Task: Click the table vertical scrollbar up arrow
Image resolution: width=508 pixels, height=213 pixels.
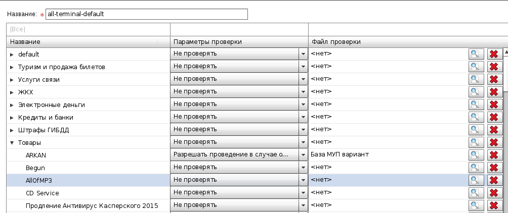Action: click(x=506, y=51)
